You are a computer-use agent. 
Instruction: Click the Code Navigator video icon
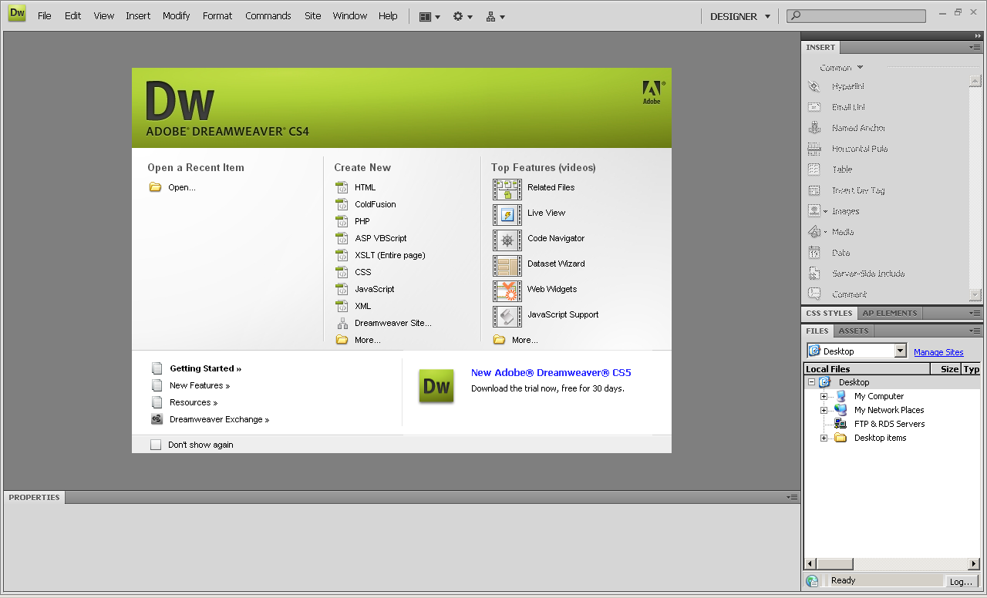(x=507, y=240)
